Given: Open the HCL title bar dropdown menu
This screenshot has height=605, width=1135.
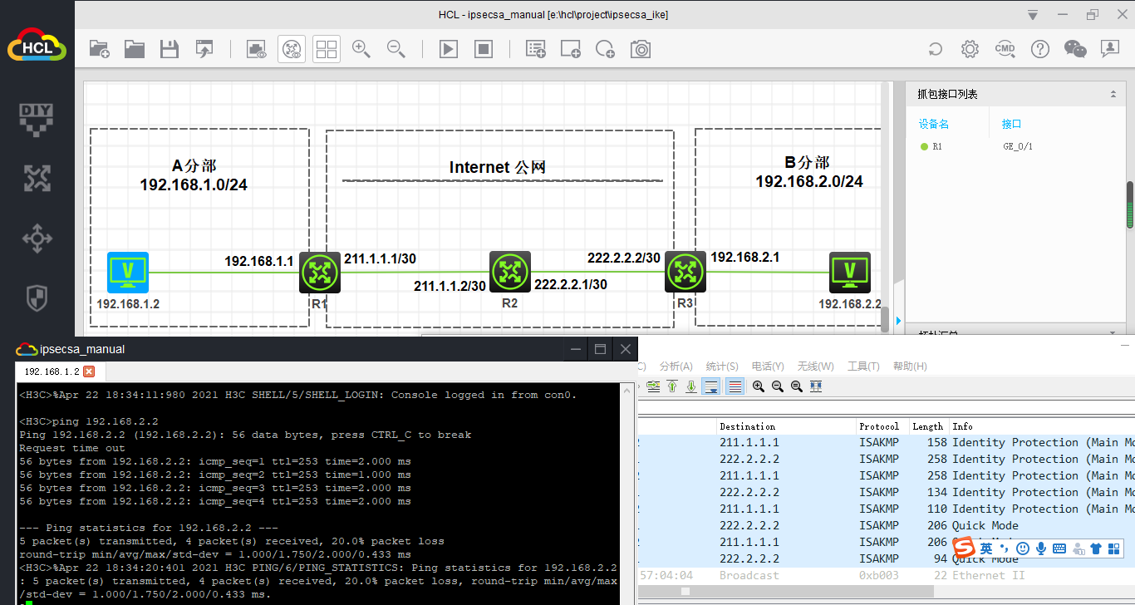Looking at the screenshot, I should (1032, 14).
